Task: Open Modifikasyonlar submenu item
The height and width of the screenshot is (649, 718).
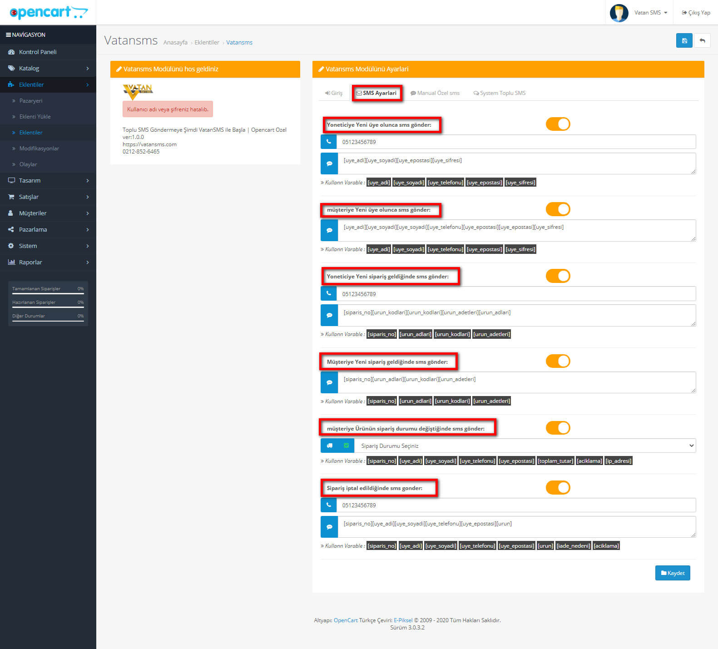Action: point(39,149)
